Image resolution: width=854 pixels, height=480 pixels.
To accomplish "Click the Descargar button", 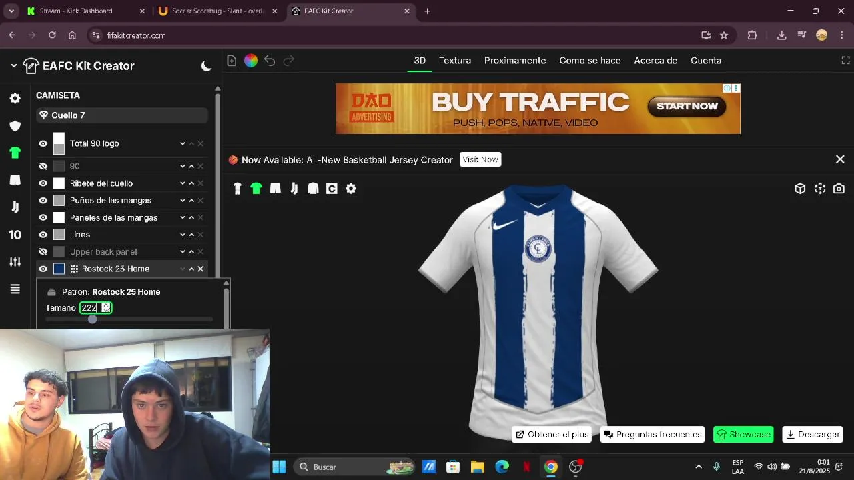I will pos(813,435).
